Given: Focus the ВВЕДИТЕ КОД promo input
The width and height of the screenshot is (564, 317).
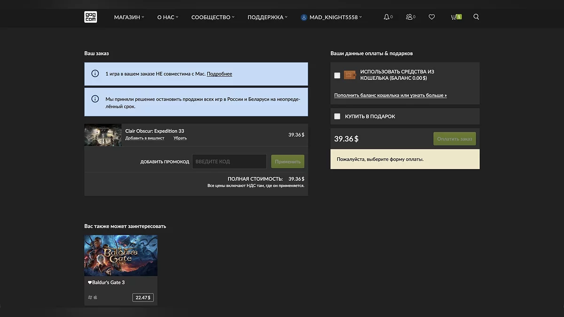Looking at the screenshot, I should [229, 162].
